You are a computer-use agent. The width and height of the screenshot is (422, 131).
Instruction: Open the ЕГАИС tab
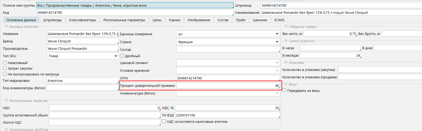[x=280, y=20]
